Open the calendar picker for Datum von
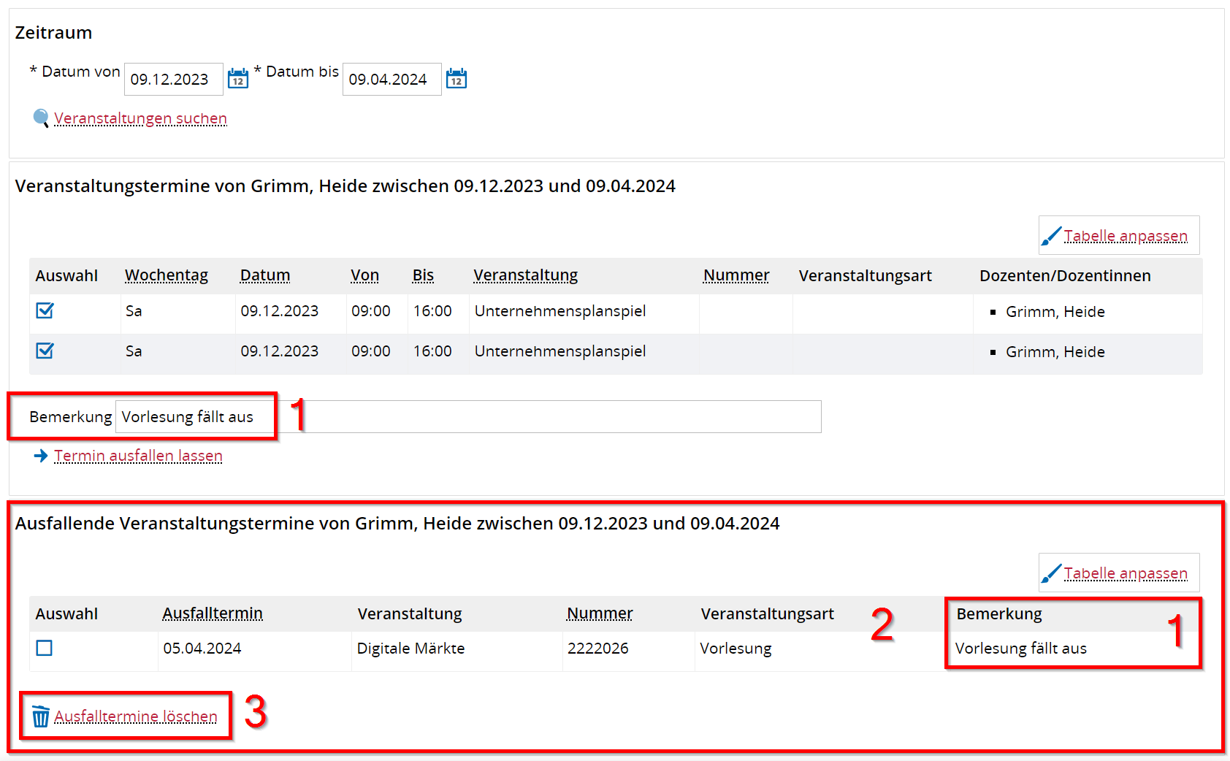 pos(238,78)
